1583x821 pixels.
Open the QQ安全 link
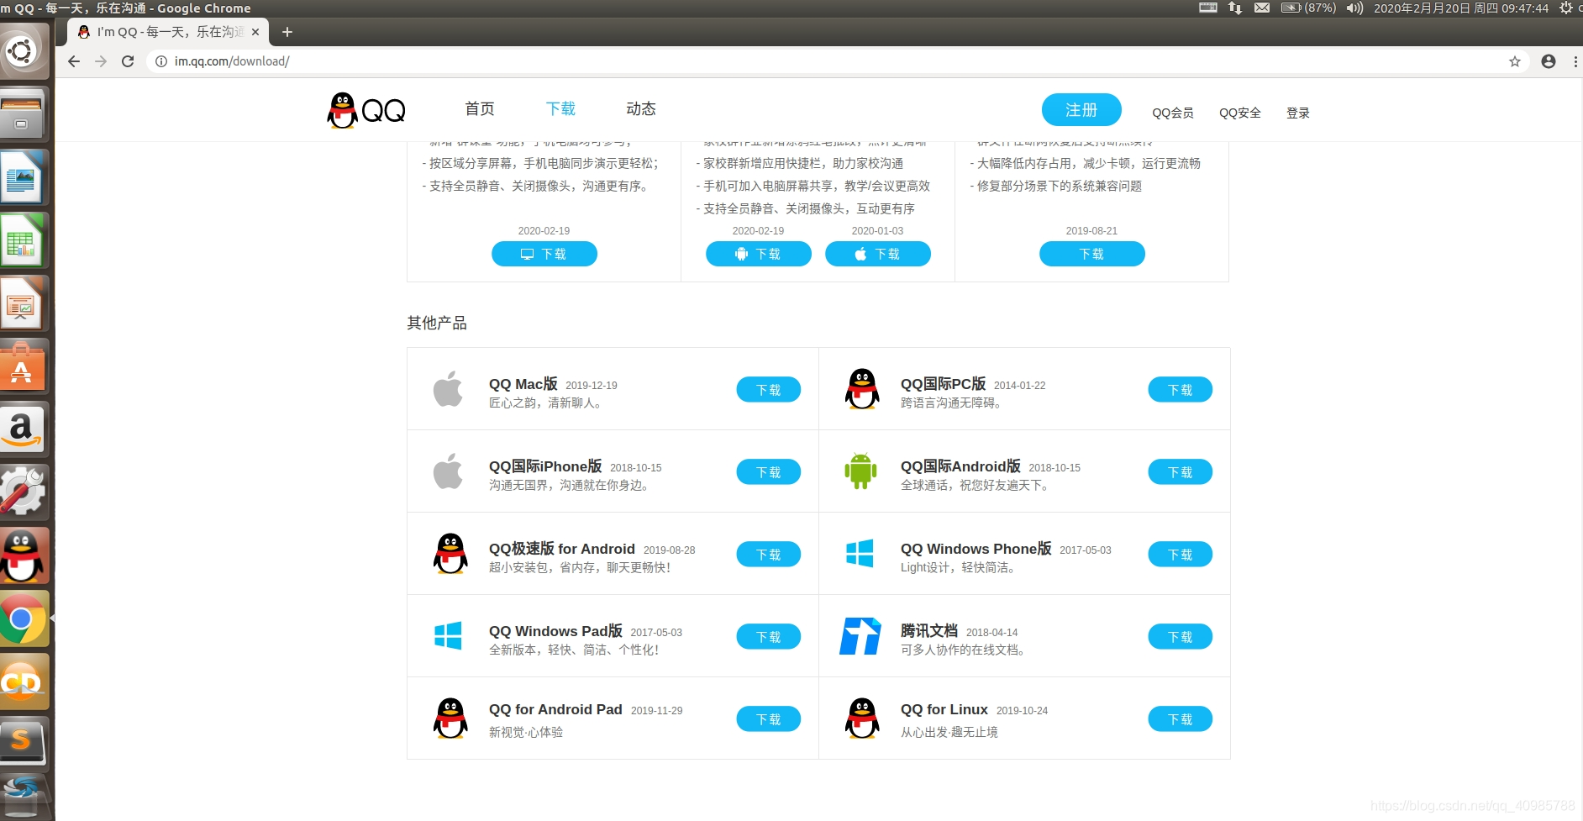point(1240,113)
